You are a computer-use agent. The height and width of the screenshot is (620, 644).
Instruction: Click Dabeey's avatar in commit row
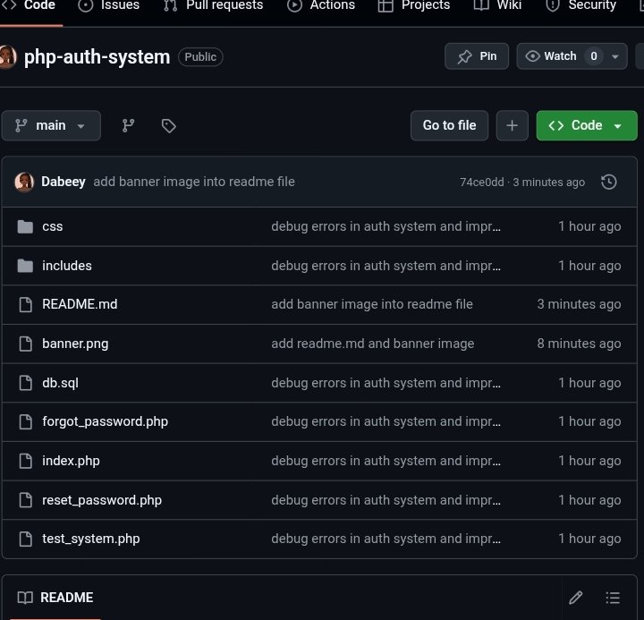click(x=24, y=182)
